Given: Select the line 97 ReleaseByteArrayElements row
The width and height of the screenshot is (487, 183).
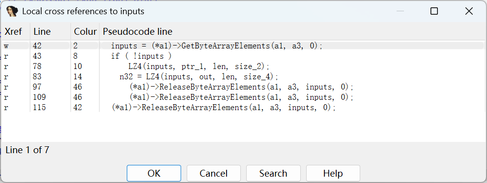Looking at the screenshot, I should [243, 87].
